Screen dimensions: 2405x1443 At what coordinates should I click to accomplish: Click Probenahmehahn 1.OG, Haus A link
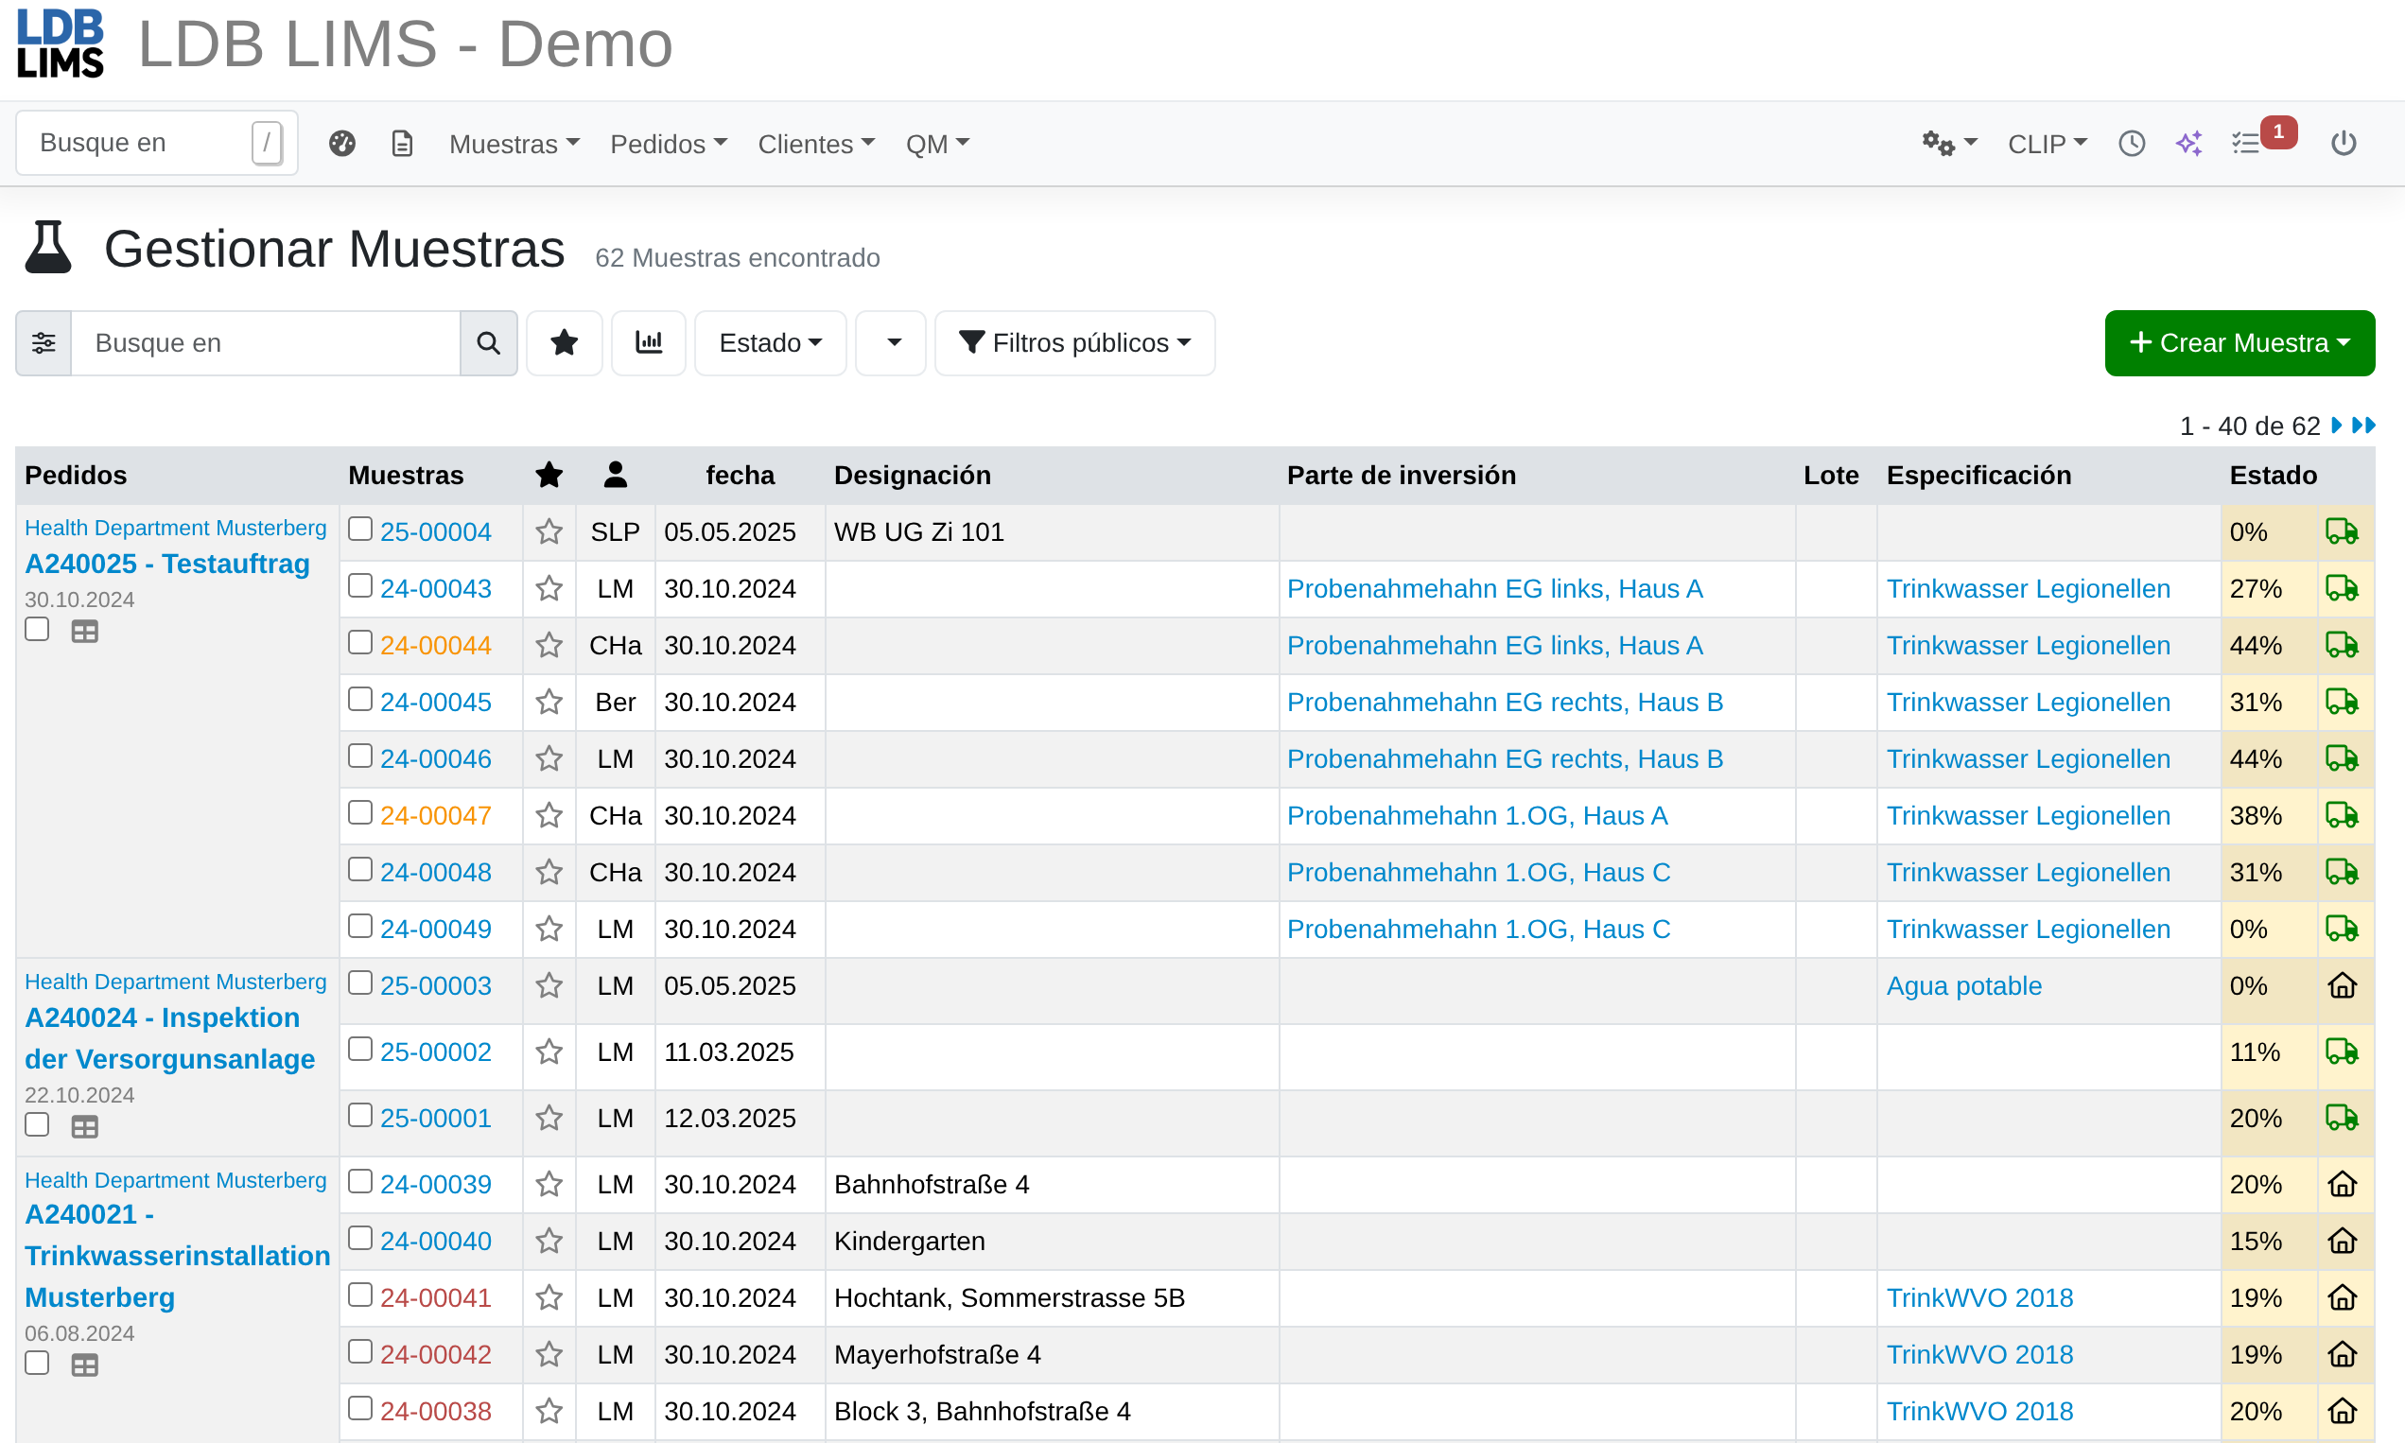coord(1477,816)
